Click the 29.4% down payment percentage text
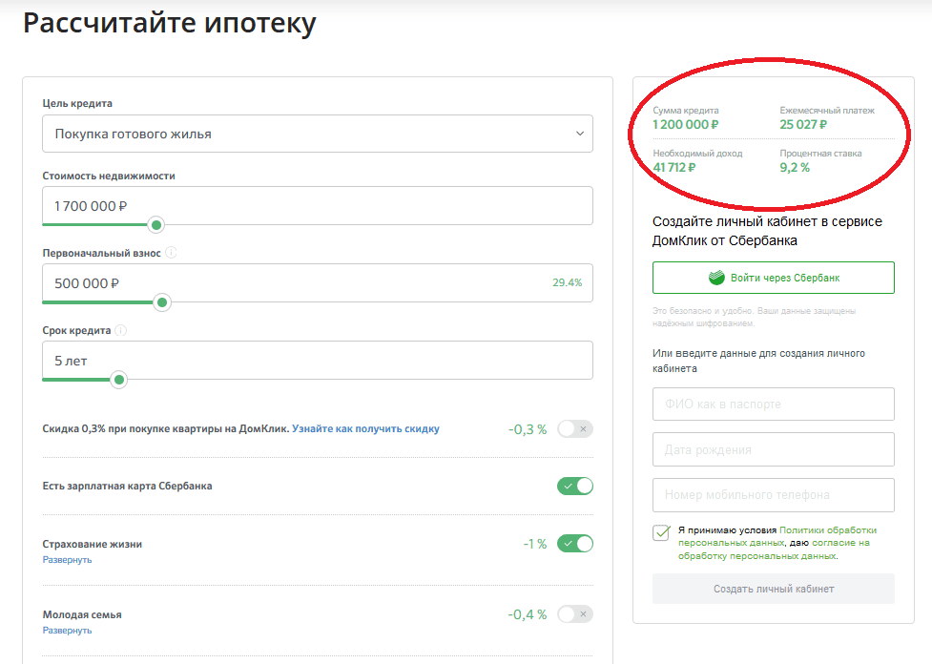Image resolution: width=932 pixels, height=664 pixels. coord(567,282)
